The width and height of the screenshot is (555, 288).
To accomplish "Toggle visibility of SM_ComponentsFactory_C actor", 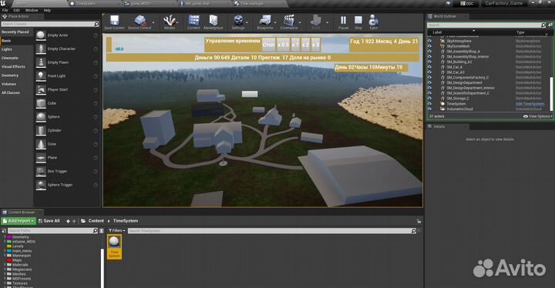I will pos(429,78).
